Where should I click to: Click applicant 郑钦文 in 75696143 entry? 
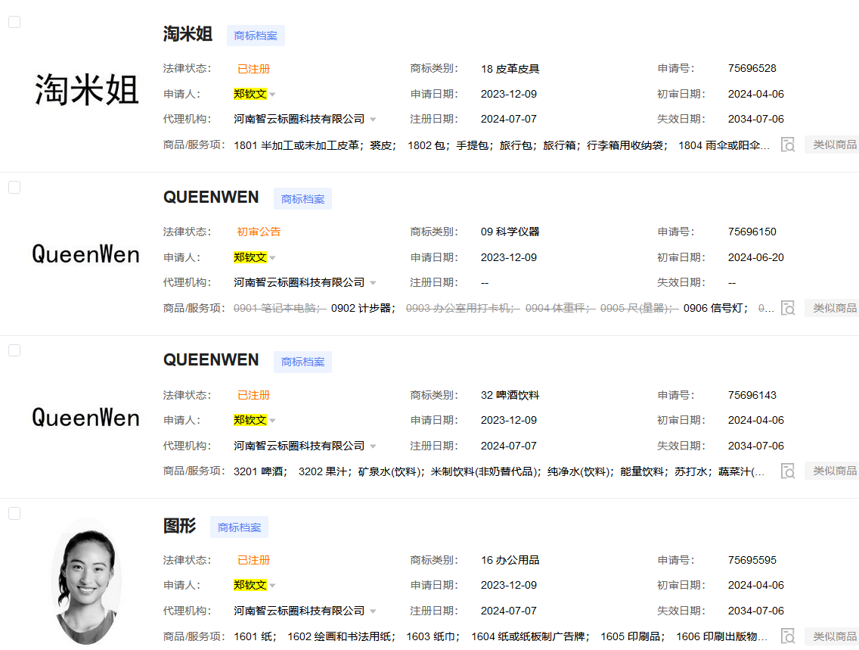click(250, 420)
